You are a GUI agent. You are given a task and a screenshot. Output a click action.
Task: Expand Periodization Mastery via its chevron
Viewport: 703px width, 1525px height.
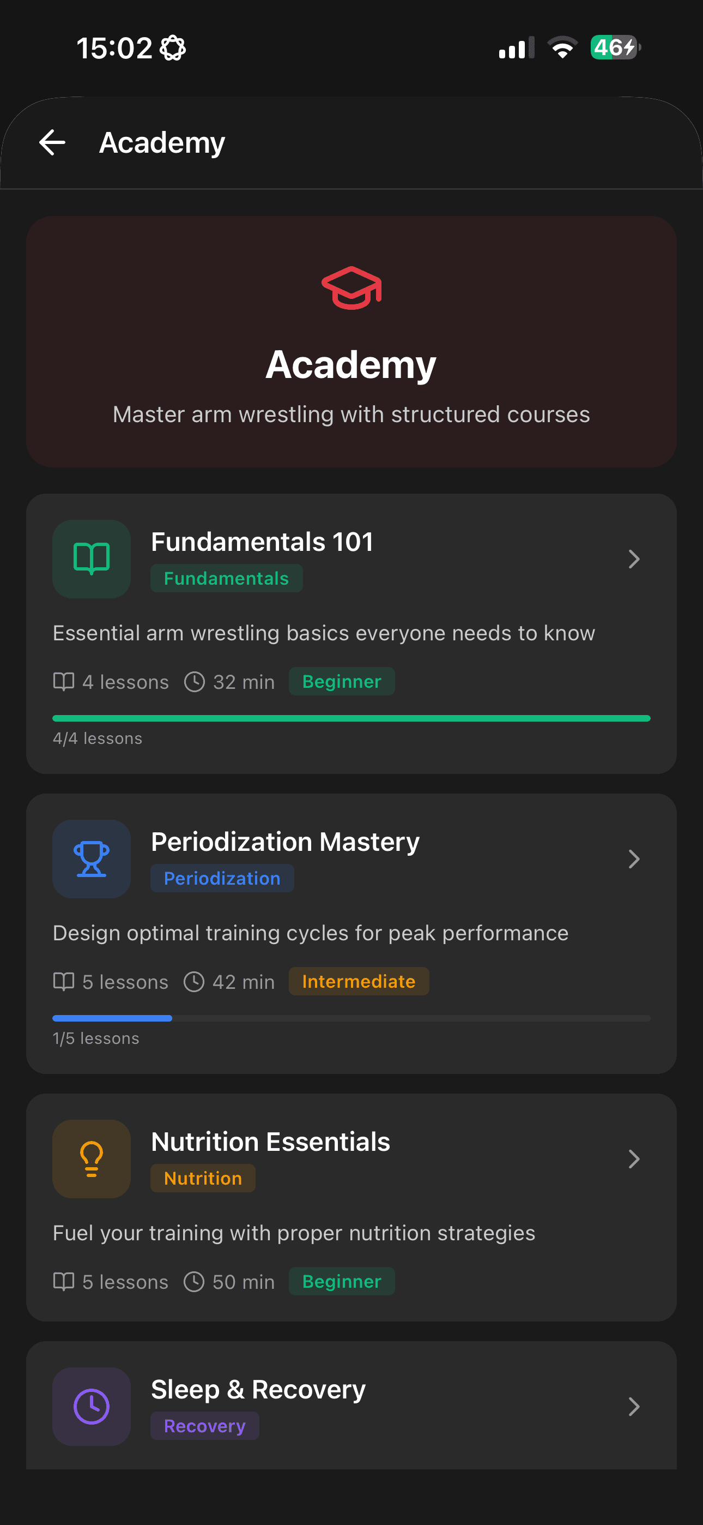point(634,859)
